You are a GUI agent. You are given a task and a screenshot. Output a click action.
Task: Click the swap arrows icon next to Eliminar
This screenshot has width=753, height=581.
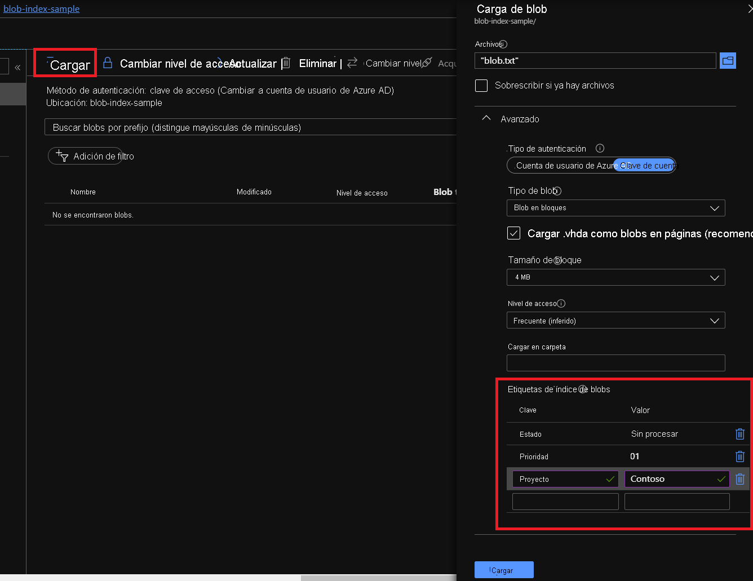[352, 63]
